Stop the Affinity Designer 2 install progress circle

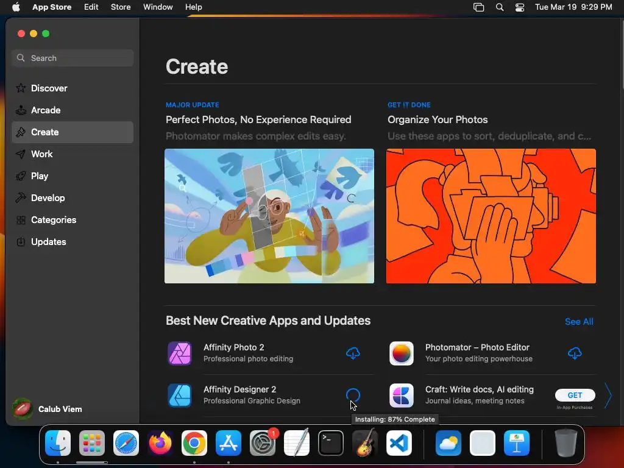coord(353,395)
